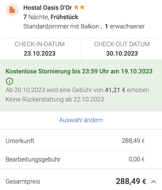Click the 41,21 € fee amount
The image size is (162, 190).
(115, 90)
